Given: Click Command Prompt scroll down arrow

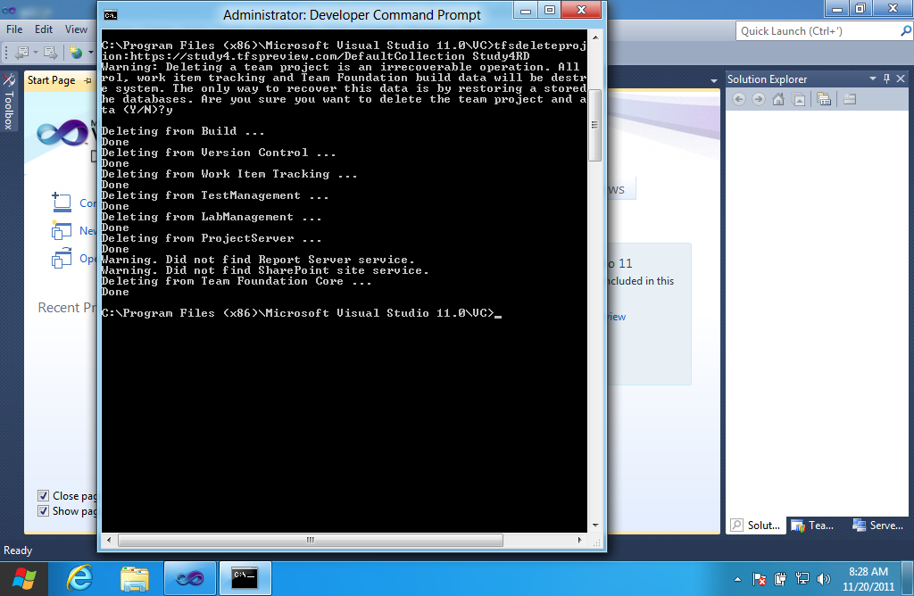Looking at the screenshot, I should click(595, 525).
